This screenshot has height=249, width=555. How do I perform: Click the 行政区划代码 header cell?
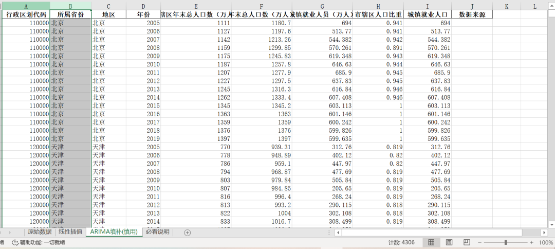pos(26,14)
